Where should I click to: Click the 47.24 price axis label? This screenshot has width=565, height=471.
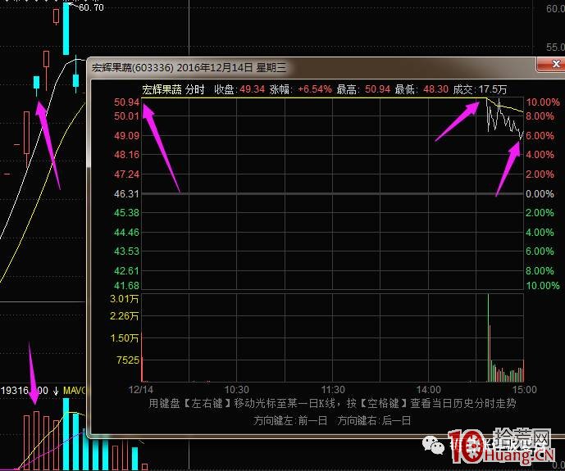point(126,174)
